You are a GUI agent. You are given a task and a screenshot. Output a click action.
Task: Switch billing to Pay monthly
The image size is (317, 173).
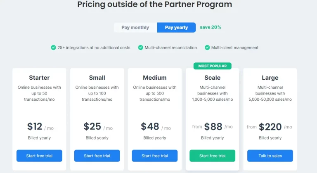click(x=135, y=28)
